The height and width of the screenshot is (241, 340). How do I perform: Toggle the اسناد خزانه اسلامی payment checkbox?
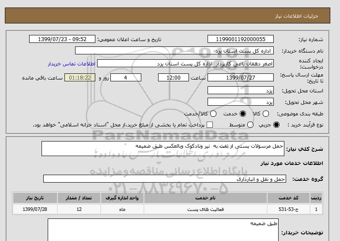210,125
